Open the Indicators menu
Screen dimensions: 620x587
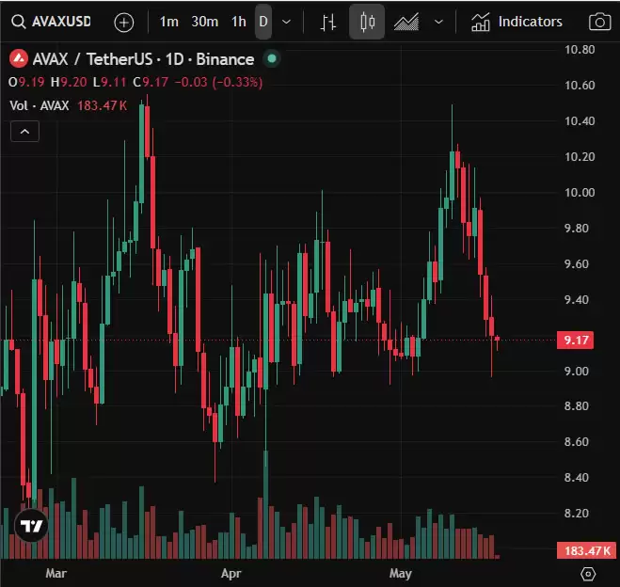(x=517, y=22)
